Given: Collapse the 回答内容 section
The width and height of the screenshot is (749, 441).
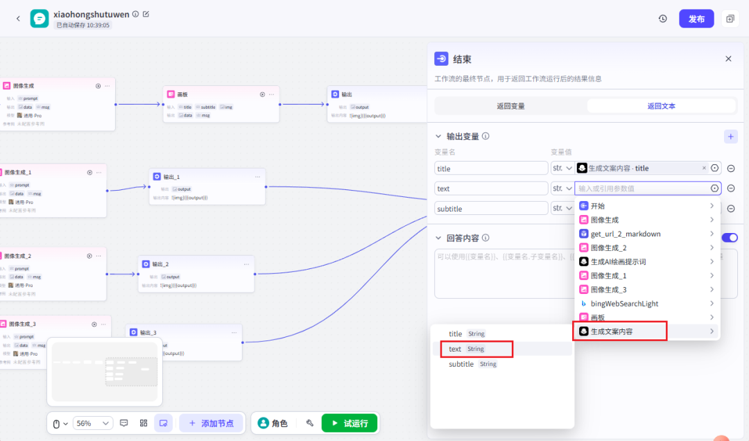Looking at the screenshot, I should pos(438,237).
